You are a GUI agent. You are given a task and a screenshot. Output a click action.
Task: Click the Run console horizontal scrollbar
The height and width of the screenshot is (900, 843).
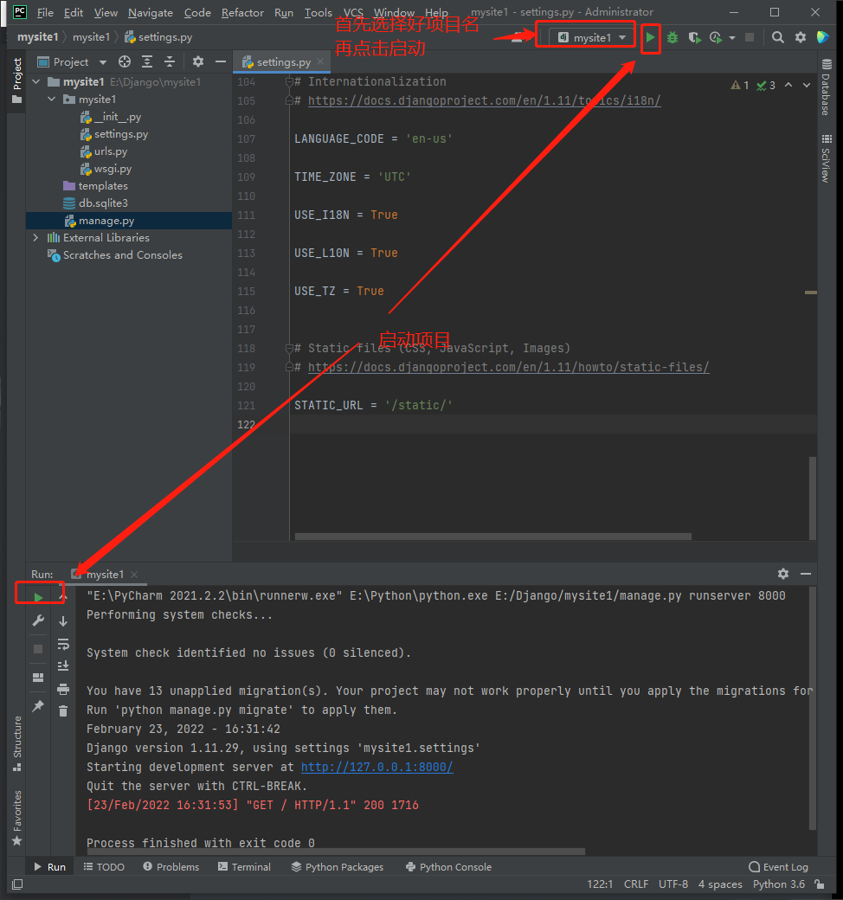point(335,852)
